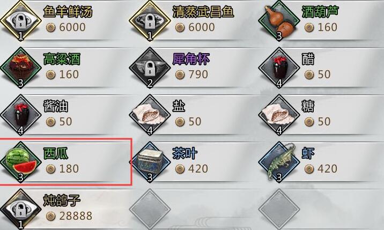Select the 西瓜 price of 180 coins

point(62,169)
